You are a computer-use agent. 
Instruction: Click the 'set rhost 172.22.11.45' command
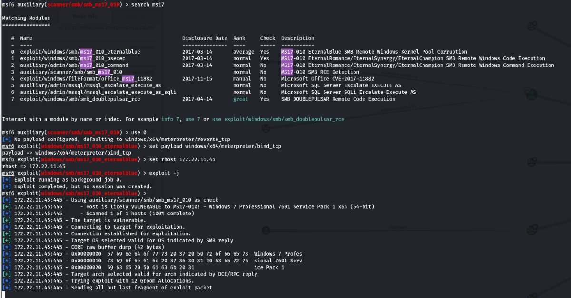[182, 160]
